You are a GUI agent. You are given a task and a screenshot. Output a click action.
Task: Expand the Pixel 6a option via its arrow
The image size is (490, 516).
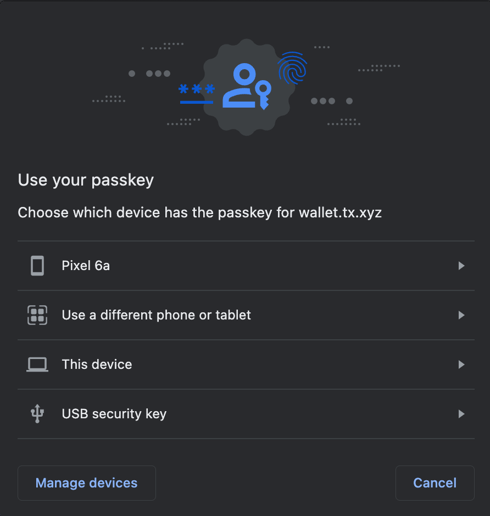pos(461,265)
